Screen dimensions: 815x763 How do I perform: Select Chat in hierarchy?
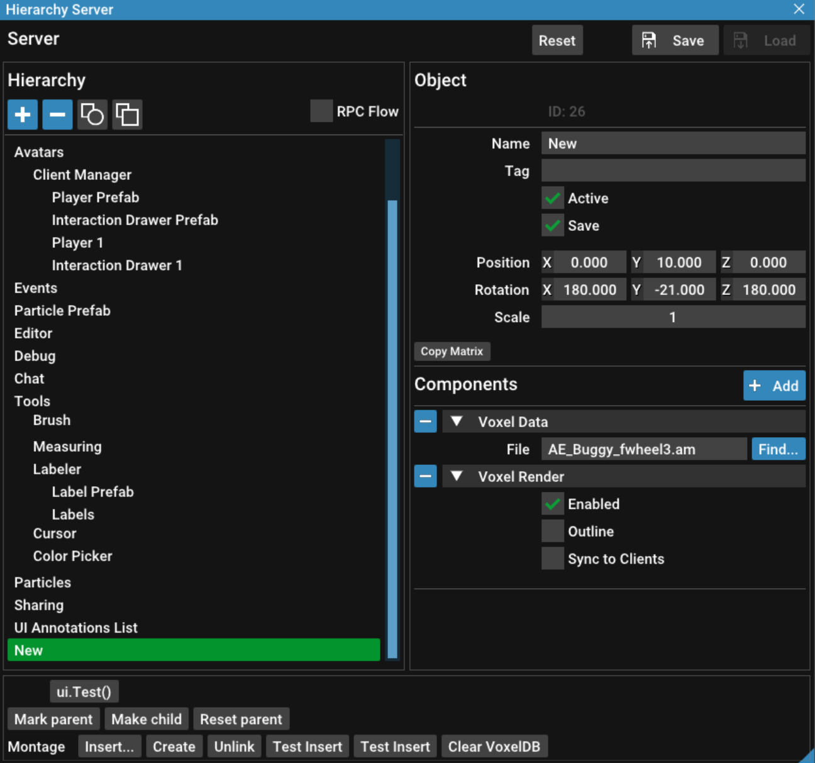click(x=30, y=379)
